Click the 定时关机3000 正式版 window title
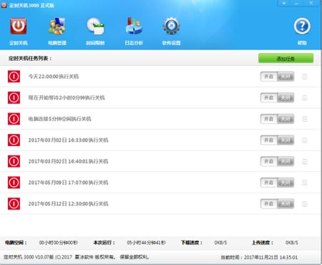 pos(31,5)
